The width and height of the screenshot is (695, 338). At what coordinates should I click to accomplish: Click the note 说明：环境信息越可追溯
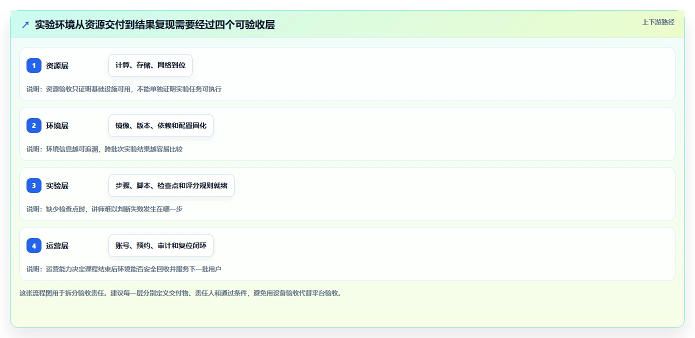(x=104, y=149)
